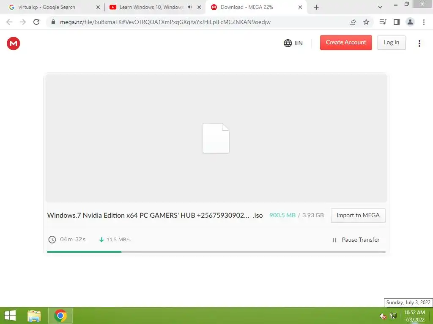Click the green download speed arrow

click(x=101, y=240)
